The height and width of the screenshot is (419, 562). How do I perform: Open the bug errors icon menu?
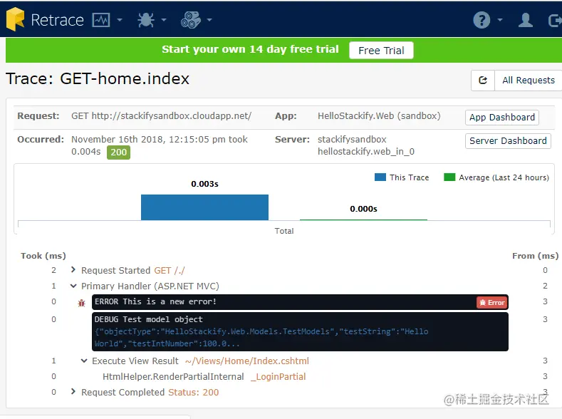coord(146,20)
